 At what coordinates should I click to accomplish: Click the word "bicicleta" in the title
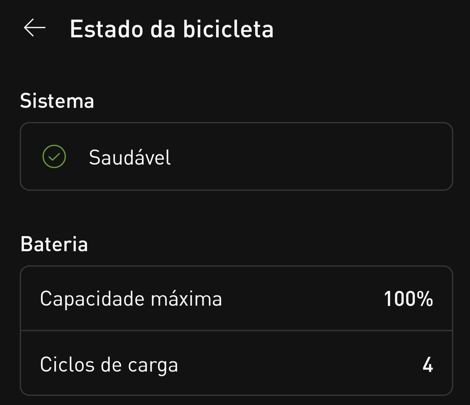tap(228, 29)
